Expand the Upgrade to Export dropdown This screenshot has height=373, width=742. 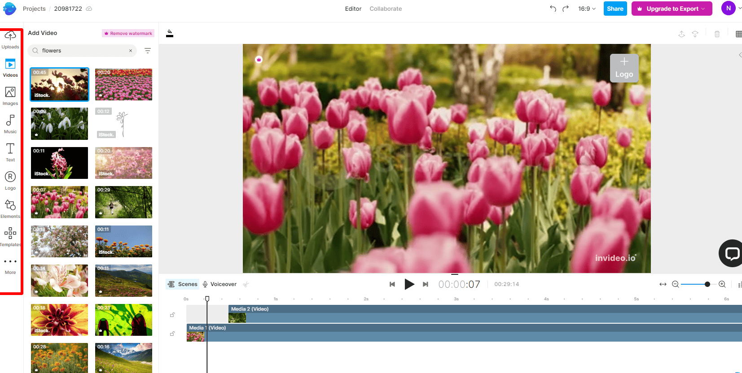coord(703,9)
